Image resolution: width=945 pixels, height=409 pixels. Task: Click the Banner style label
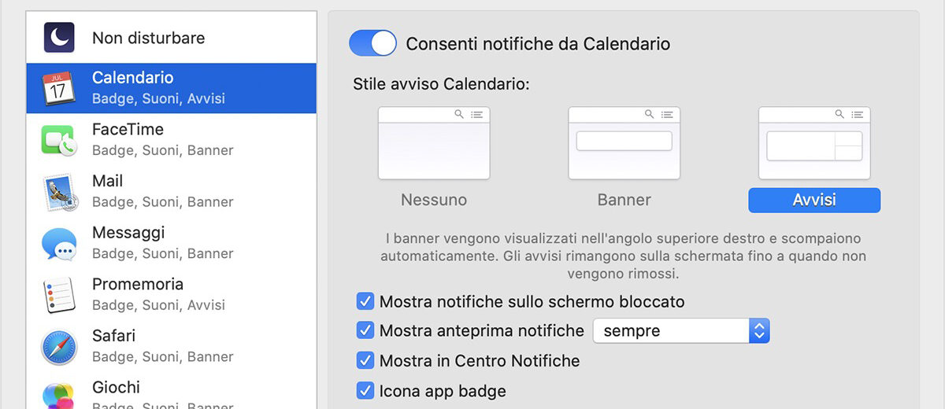click(x=624, y=200)
